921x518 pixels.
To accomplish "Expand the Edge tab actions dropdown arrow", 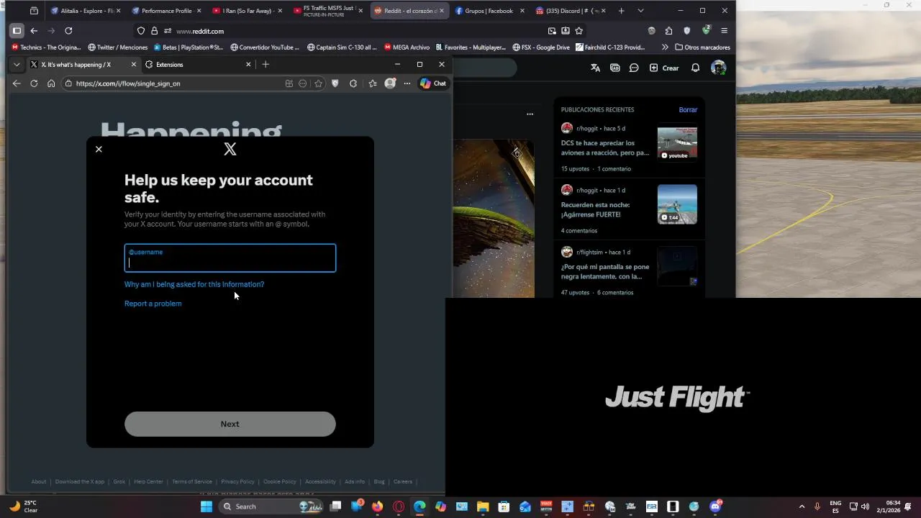I will (x=17, y=65).
